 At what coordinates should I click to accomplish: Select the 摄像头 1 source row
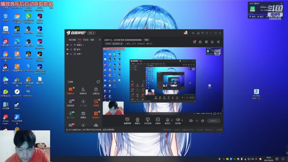(84, 45)
